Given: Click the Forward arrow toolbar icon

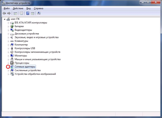Looking at the screenshot, I should [x=9, y=13].
